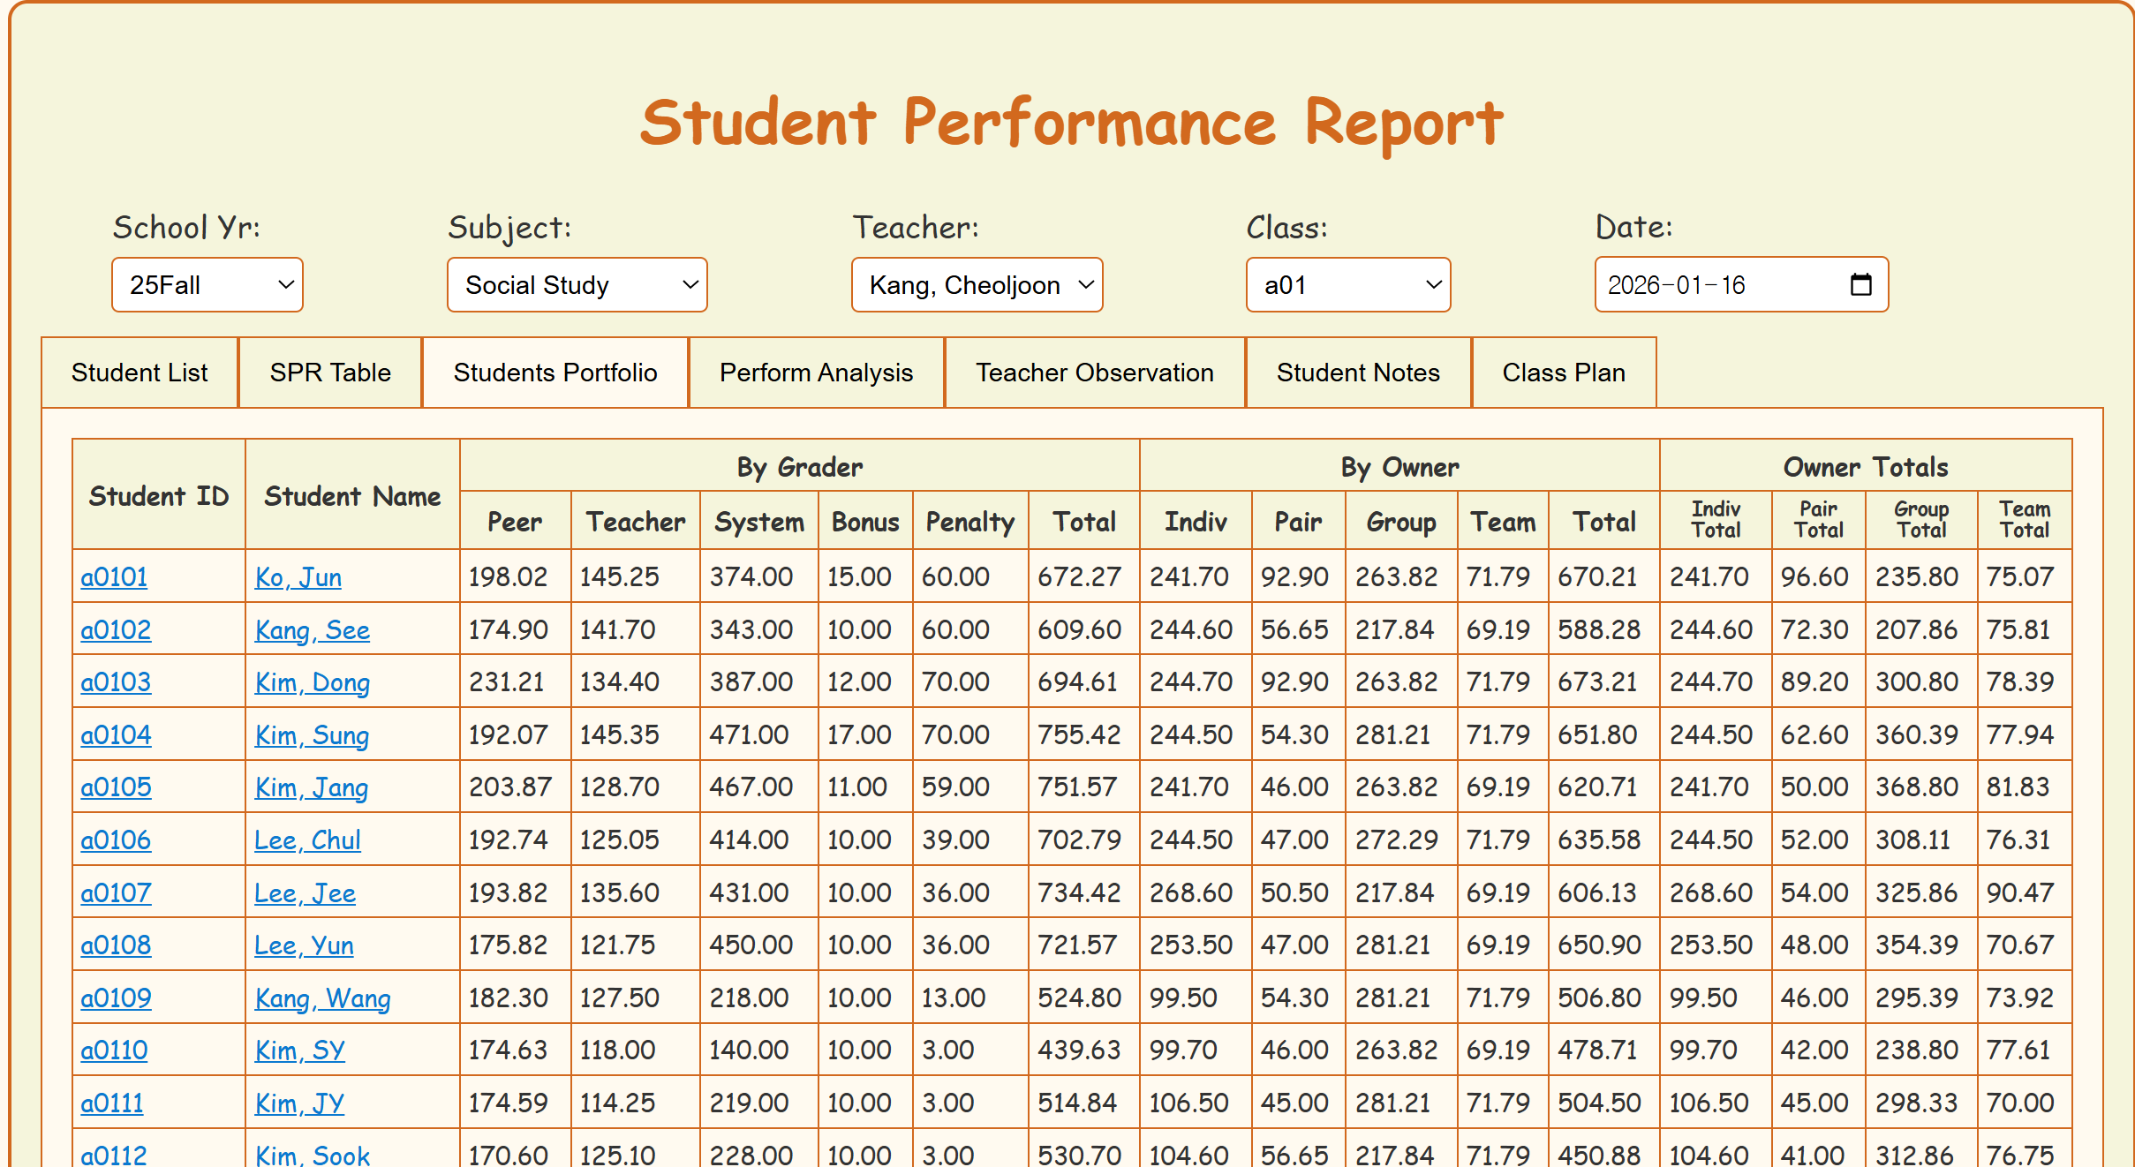Open the Teacher Observation tab
Screen dimensions: 2135x1167
pos(1094,373)
